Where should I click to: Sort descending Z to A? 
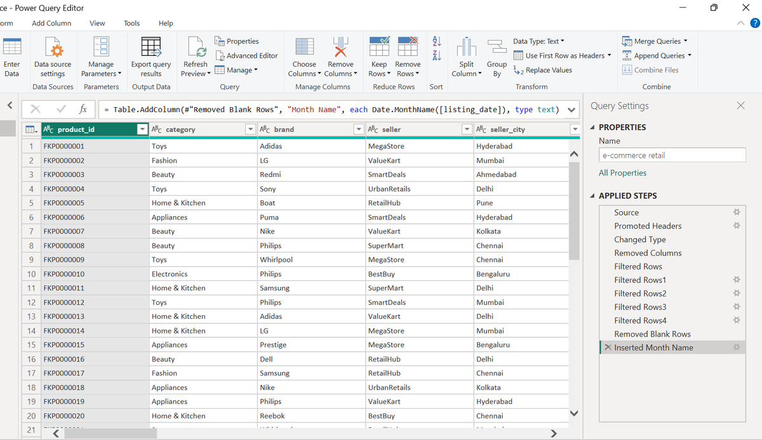(436, 56)
